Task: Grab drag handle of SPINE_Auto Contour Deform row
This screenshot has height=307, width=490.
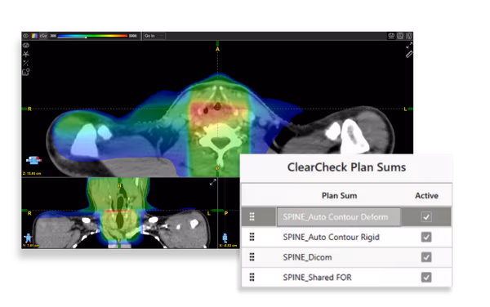Action: [x=252, y=216]
